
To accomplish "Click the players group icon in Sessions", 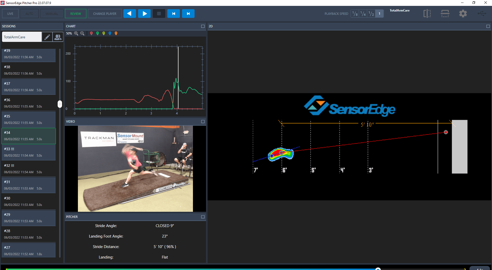I will click(x=58, y=37).
